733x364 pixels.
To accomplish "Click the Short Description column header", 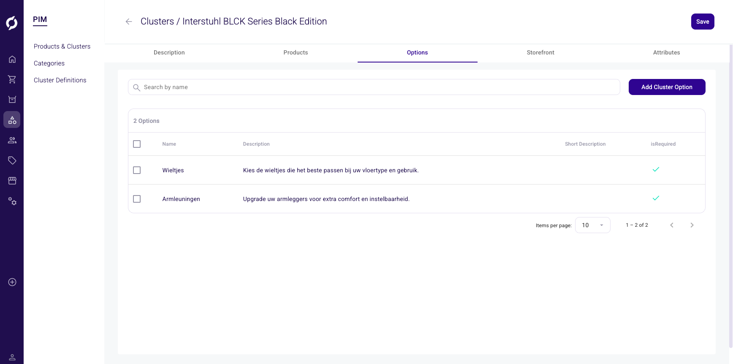I will point(585,144).
